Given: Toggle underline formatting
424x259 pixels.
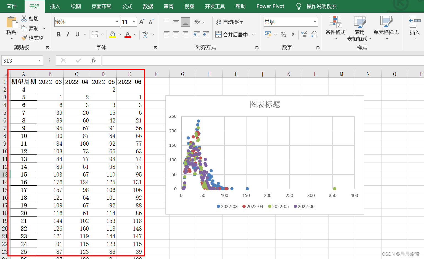Looking at the screenshot, I should 77,34.
